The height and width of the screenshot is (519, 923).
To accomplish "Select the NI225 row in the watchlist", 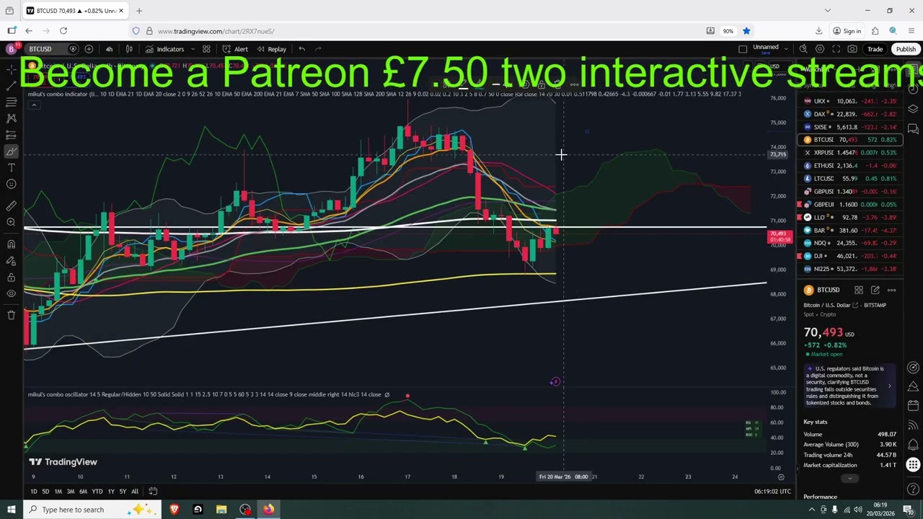I will tap(850, 269).
